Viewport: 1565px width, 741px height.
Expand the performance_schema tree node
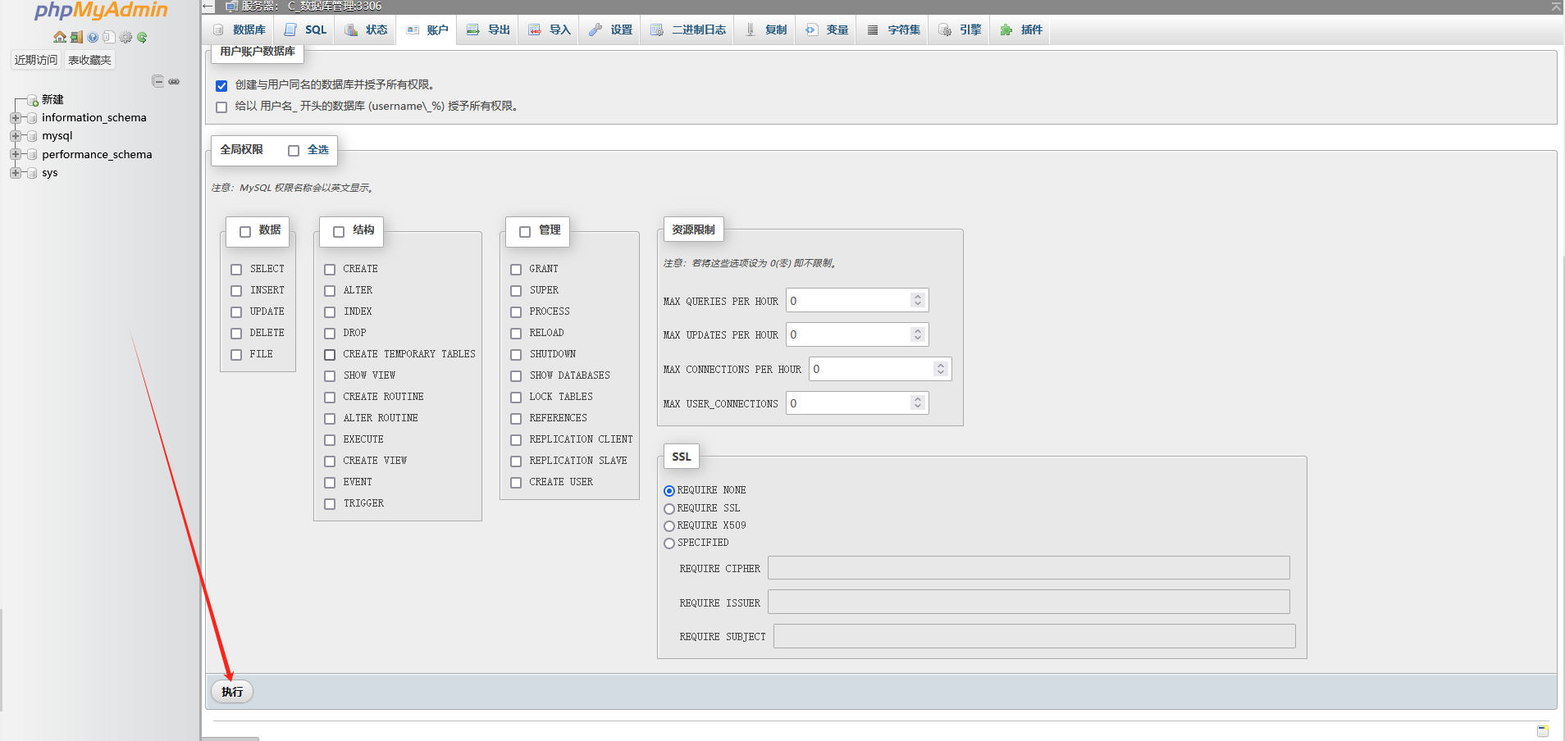(15, 154)
